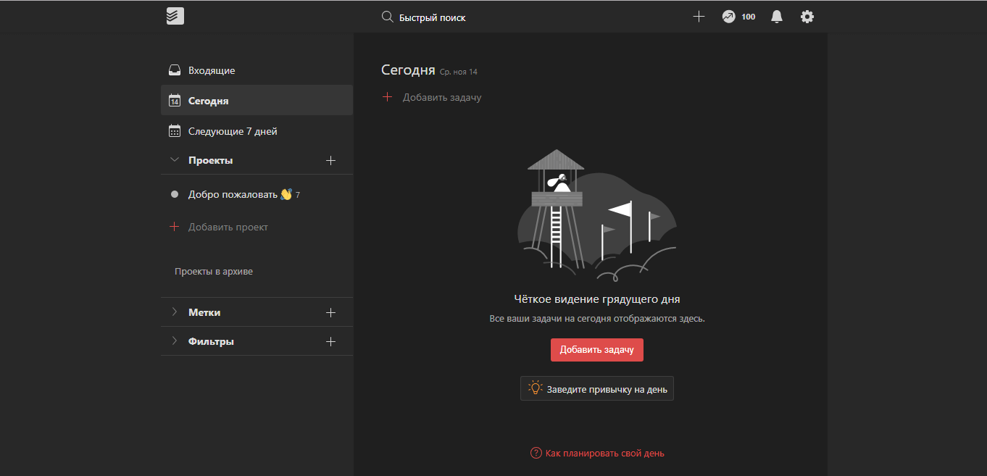Viewport: 987px width, 476px height.
Task: Open Как планировать свой день help link
Action: point(604,454)
